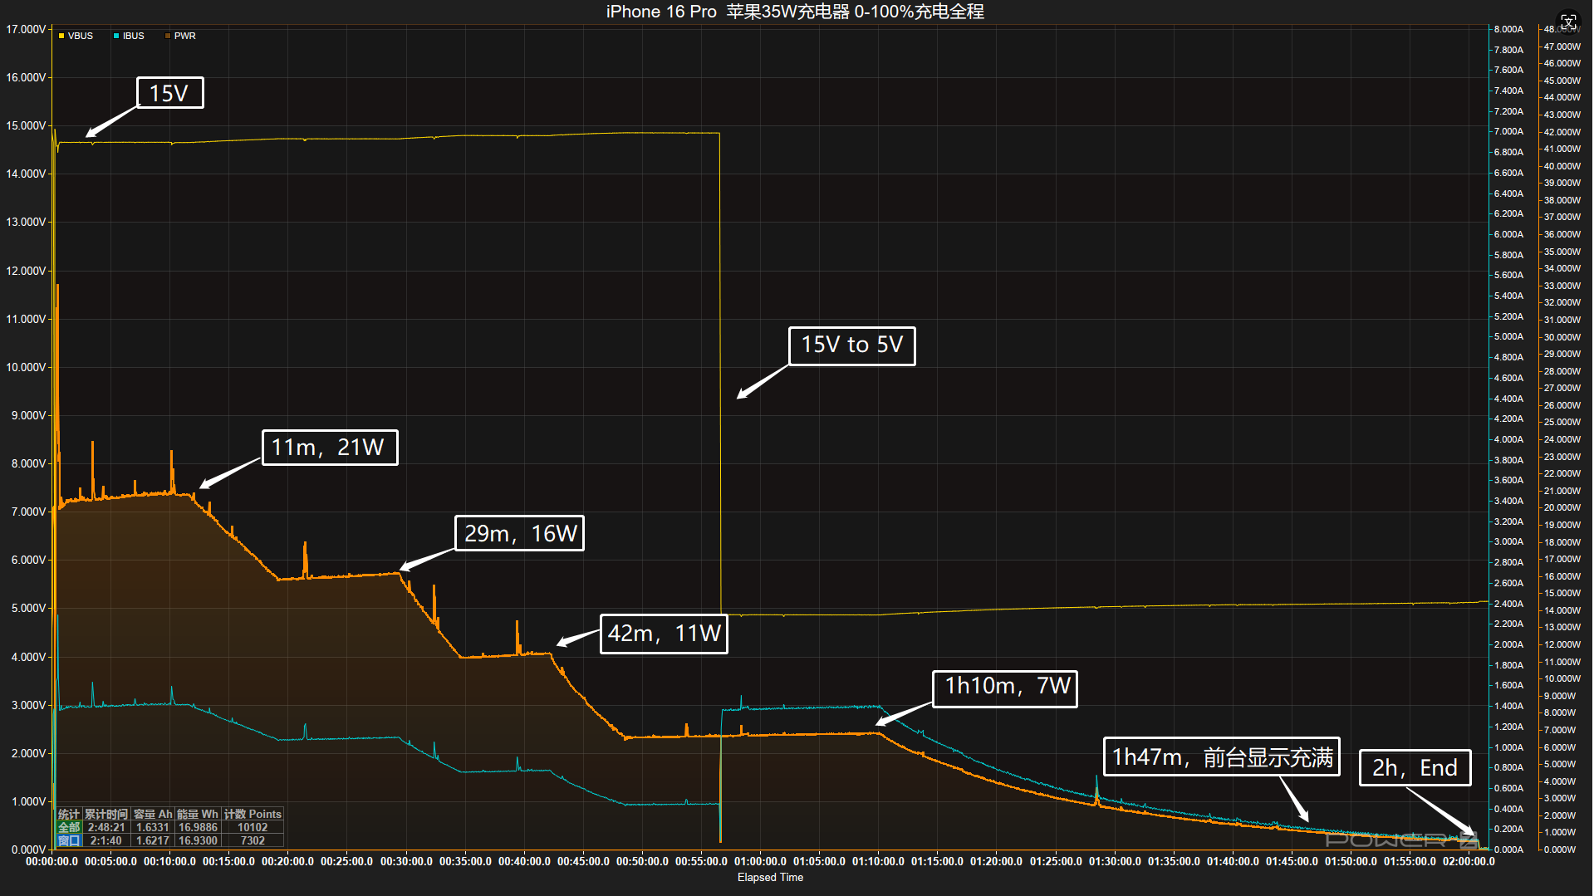1594x896 pixels.
Task: Click the 20.000W power axis tick
Action: pyautogui.click(x=1562, y=507)
